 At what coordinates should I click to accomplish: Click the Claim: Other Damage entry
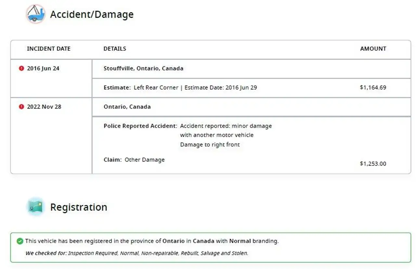pos(134,160)
